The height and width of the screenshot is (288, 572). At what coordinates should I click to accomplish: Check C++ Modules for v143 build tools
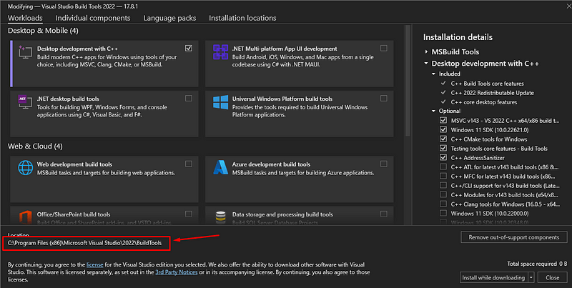pyautogui.click(x=443, y=194)
